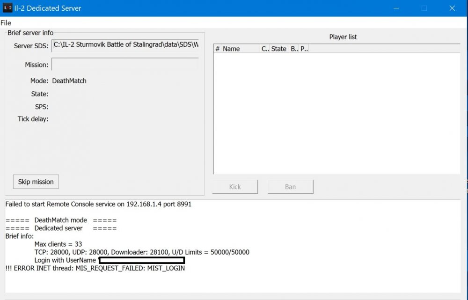
Task: Click the empty Mission field
Action: 125,64
